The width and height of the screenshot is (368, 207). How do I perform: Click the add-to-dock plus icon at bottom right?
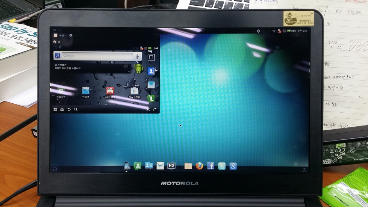304,170
